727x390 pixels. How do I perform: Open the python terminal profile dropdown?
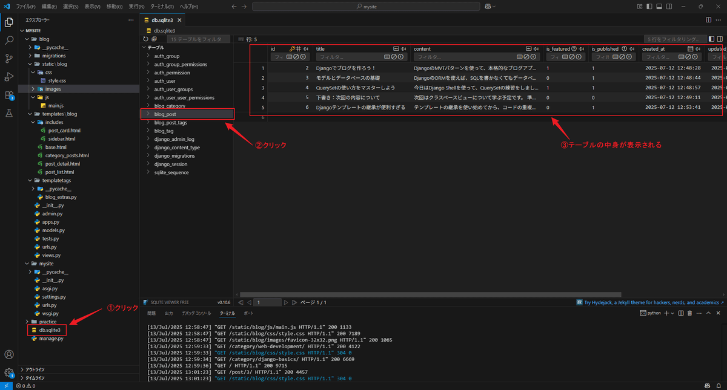672,313
